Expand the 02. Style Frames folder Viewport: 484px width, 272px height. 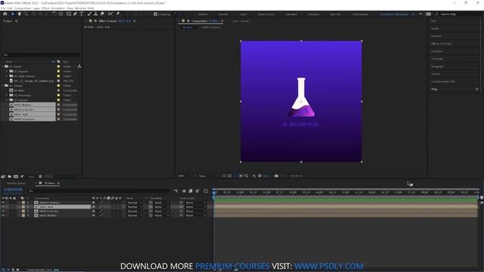pos(7,76)
